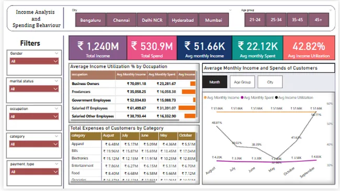Screen dimensions: 340x191
Task: Select the Entertainment category row
Action: [x=133, y=166]
